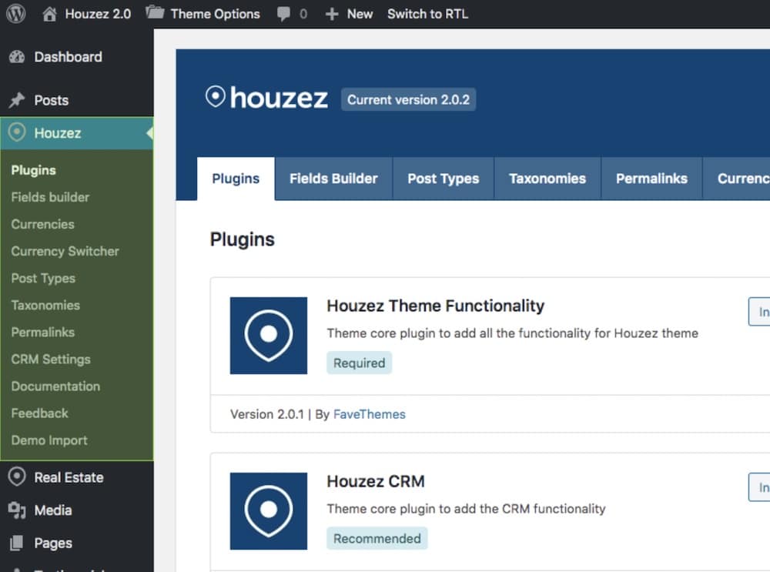770x572 pixels.
Task: Click the FaveThemes author link
Action: (x=370, y=414)
